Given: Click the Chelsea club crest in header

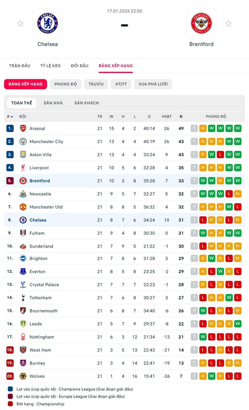Looking at the screenshot, I should (x=47, y=23).
